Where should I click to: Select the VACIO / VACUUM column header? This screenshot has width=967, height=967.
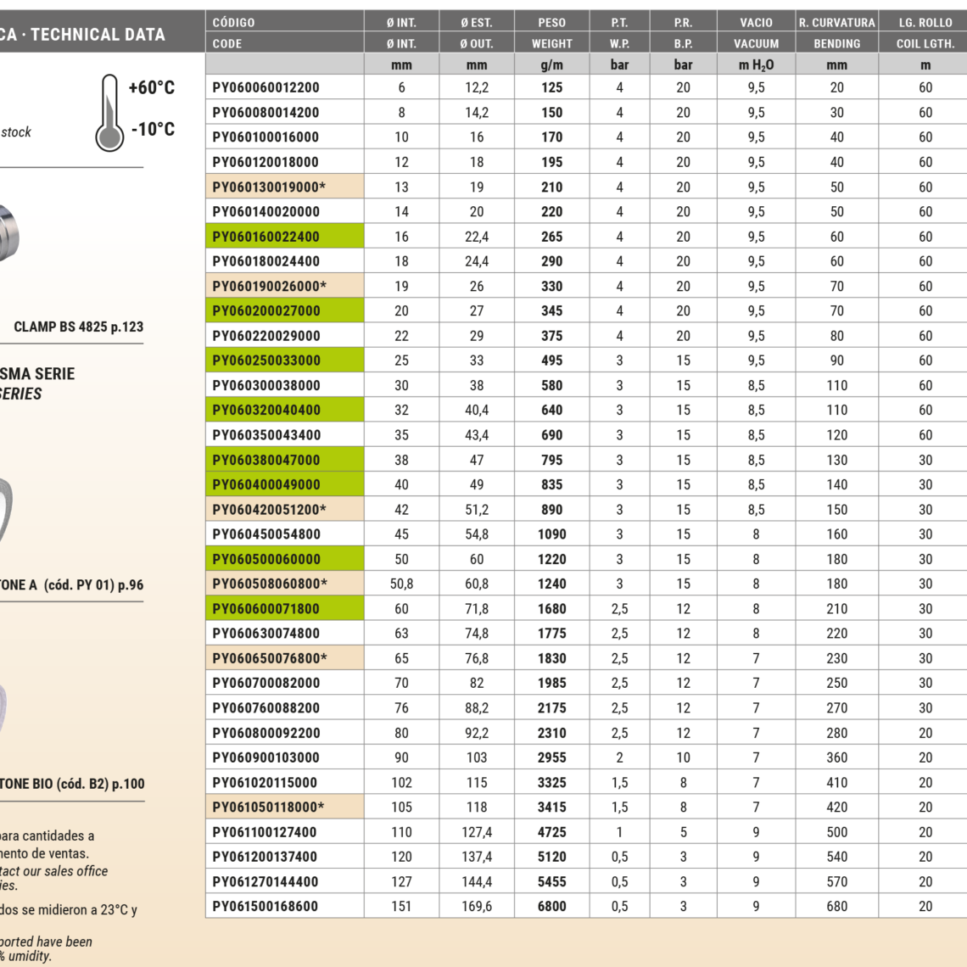click(x=756, y=32)
